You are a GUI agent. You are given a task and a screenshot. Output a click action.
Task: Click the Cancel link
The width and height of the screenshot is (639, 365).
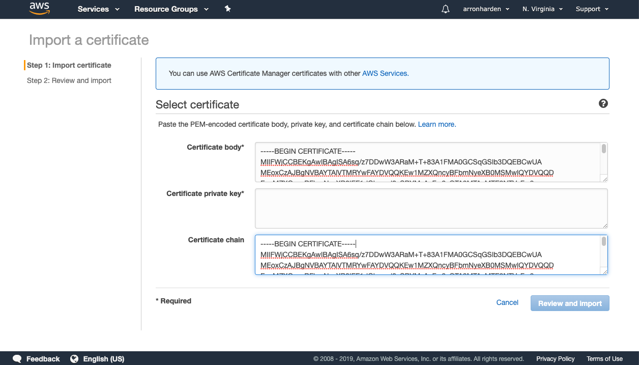507,302
